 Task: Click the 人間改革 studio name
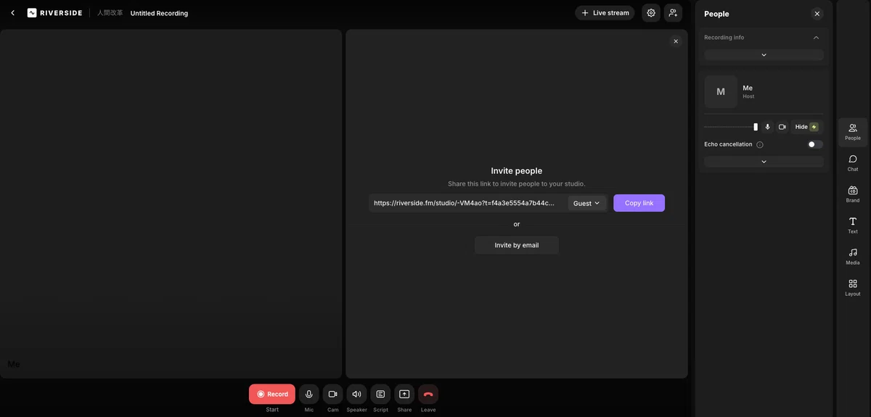point(110,13)
